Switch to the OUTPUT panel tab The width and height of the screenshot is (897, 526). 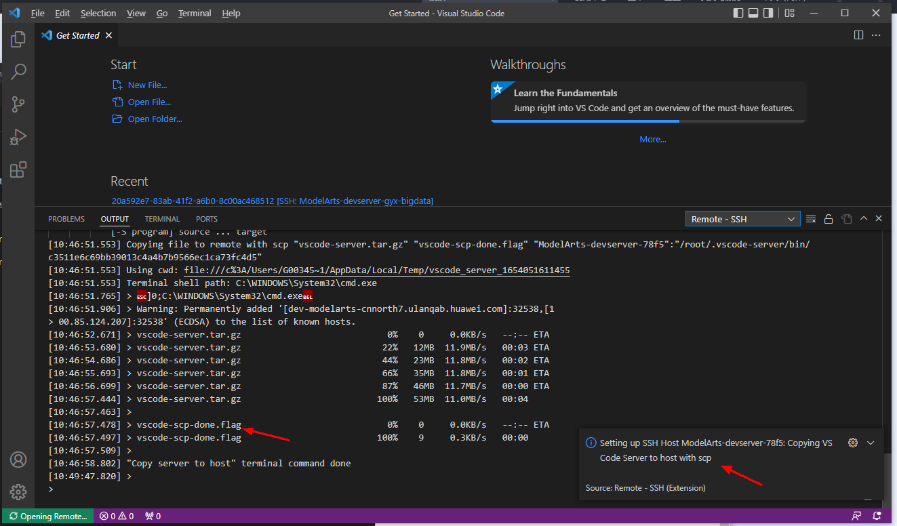click(x=115, y=219)
